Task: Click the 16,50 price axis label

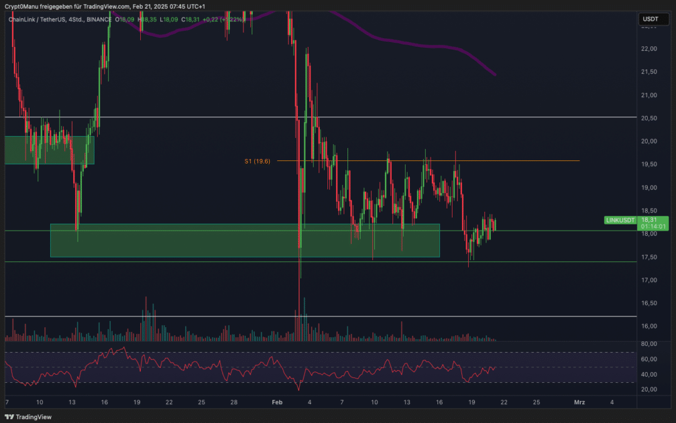Action: (649, 303)
